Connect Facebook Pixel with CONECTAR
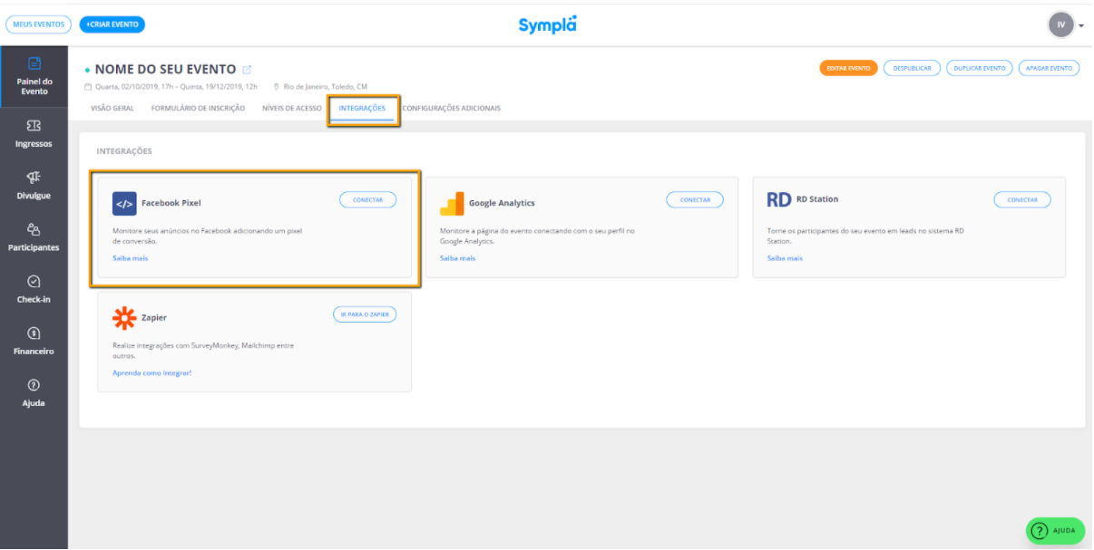The width and height of the screenshot is (1094, 550). coord(367,199)
